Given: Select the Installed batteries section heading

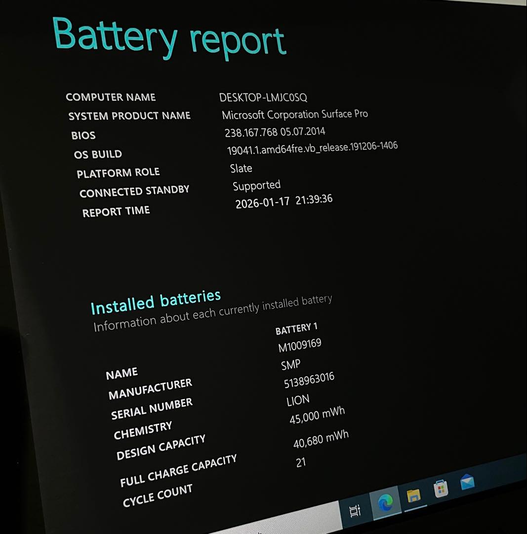Looking at the screenshot, I should coord(156,300).
